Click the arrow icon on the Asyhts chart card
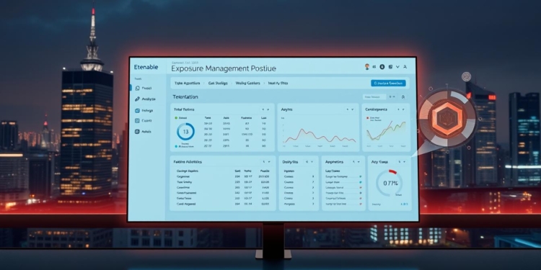The image size is (541, 270). (348, 109)
